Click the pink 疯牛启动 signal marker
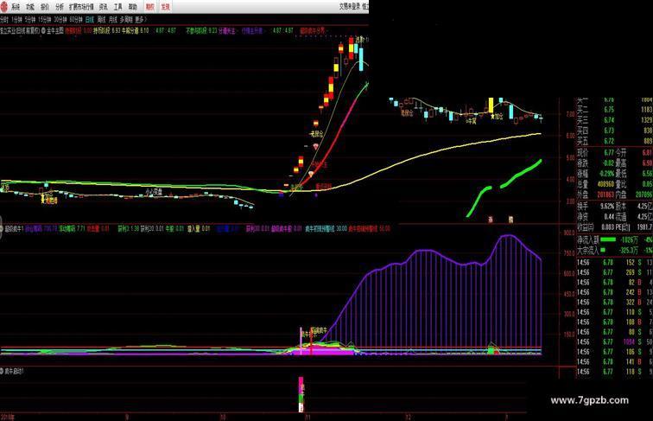 point(301,386)
